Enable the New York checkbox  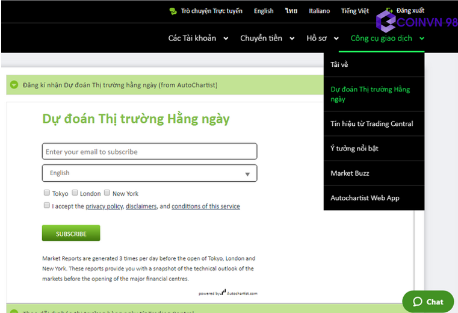(107, 193)
